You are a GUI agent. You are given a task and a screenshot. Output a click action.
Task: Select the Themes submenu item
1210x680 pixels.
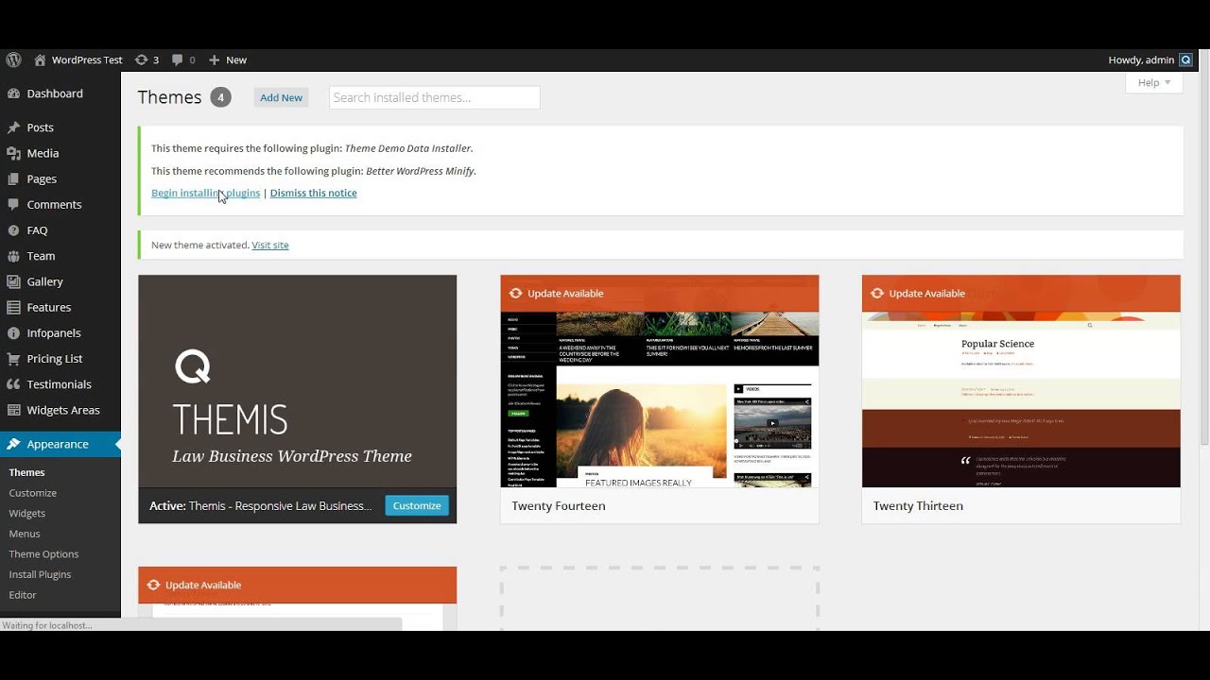tap(26, 472)
